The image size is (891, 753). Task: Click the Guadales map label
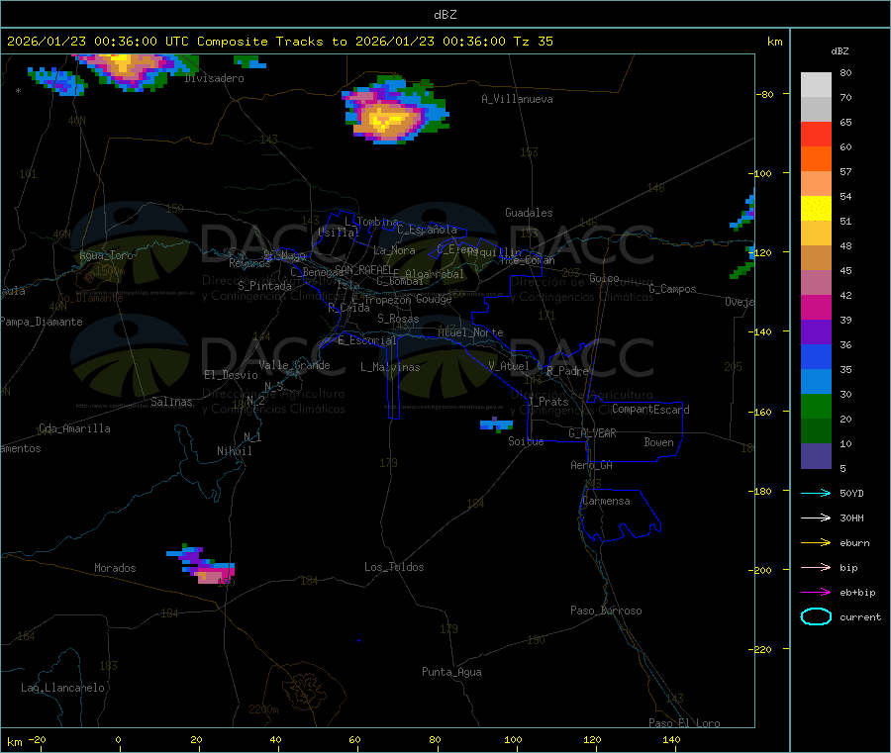click(x=529, y=213)
